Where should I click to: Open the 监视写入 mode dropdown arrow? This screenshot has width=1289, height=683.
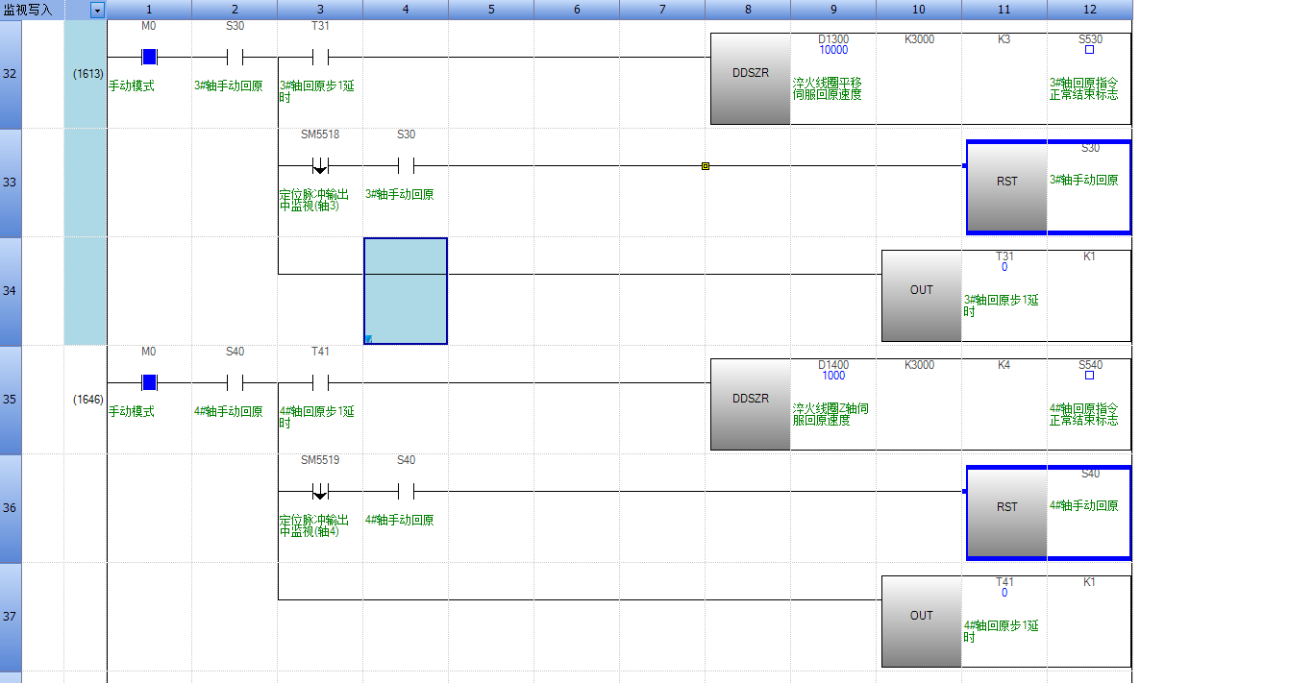(x=97, y=10)
